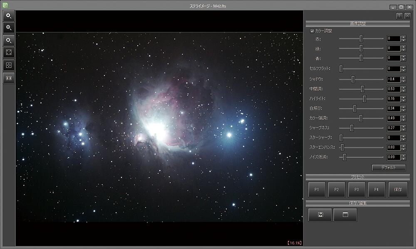Viewport: 416px width, 249px height.
Task: Toggle the side-by-side compare icon
Action: coord(9,78)
